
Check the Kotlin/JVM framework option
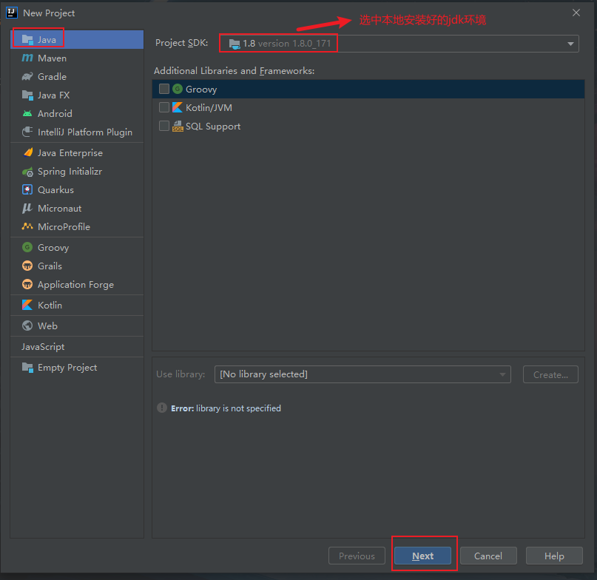click(164, 108)
